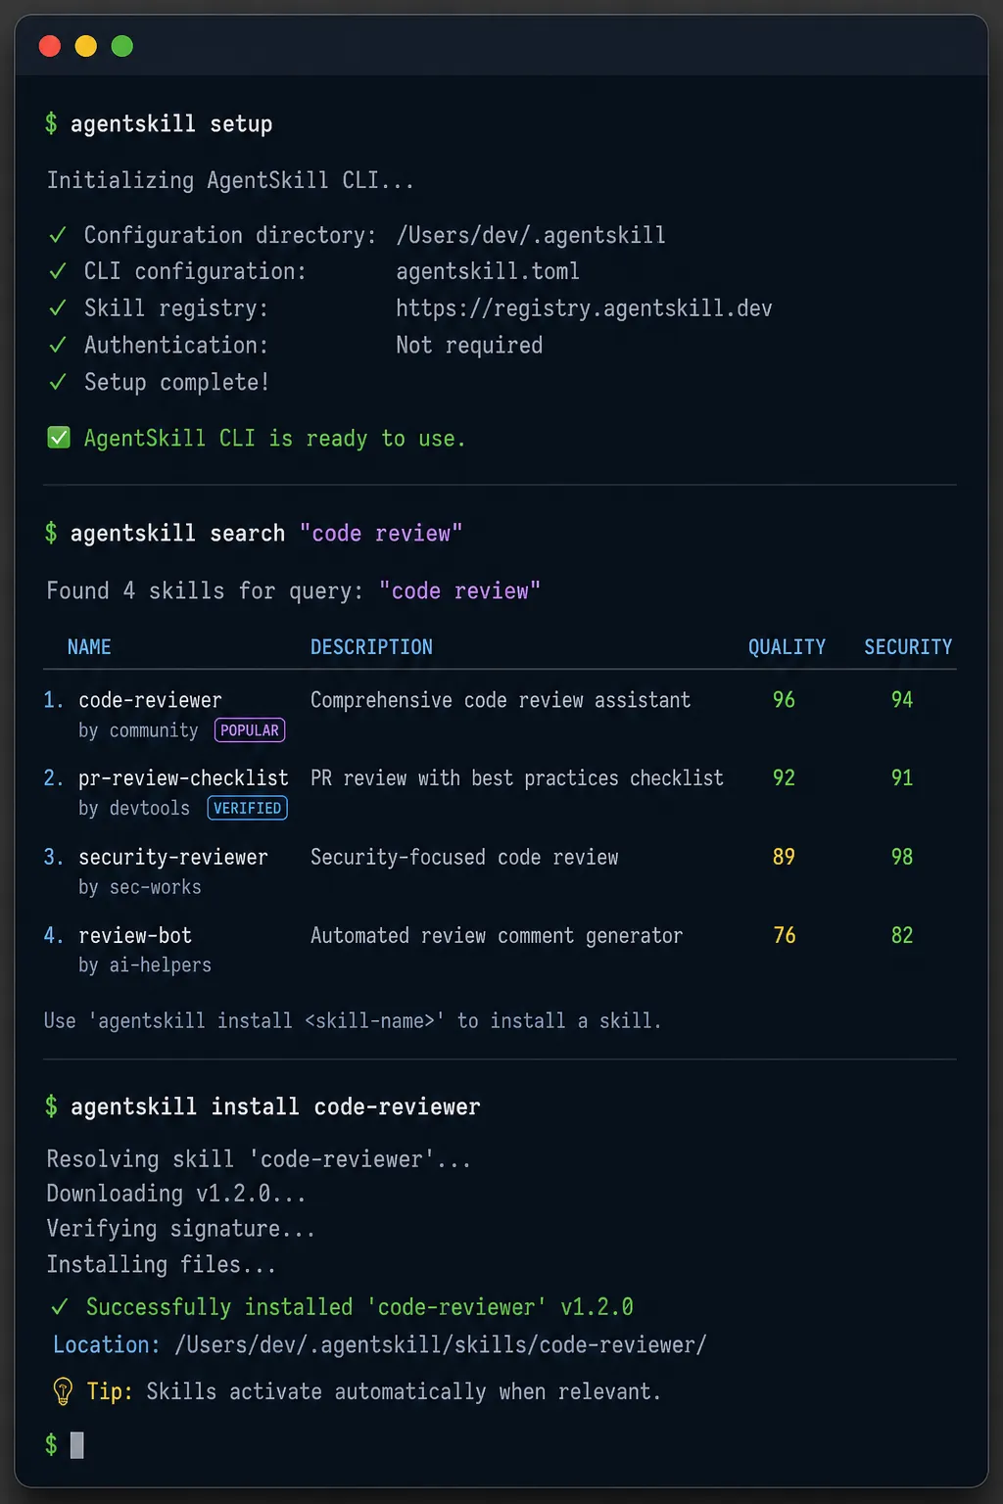Image resolution: width=1003 pixels, height=1504 pixels.
Task: Click 'Installing files...' line
Action: [x=162, y=1264]
